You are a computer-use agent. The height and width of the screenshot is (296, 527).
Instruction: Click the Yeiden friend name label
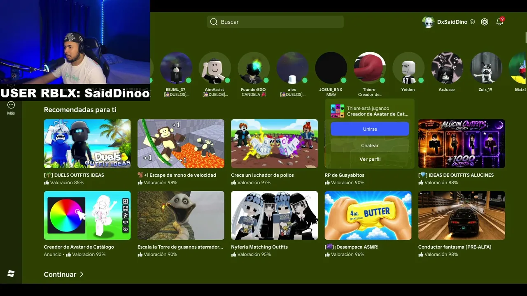(408, 90)
